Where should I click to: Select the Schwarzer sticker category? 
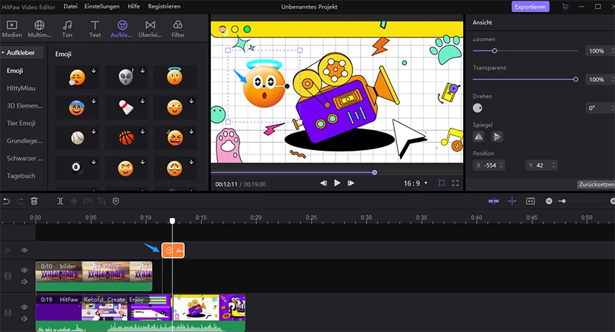24,158
